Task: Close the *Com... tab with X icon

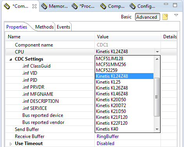Action: tap(34, 6)
